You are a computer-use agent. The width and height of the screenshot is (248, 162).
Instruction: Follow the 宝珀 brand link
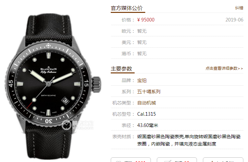tap(142, 80)
